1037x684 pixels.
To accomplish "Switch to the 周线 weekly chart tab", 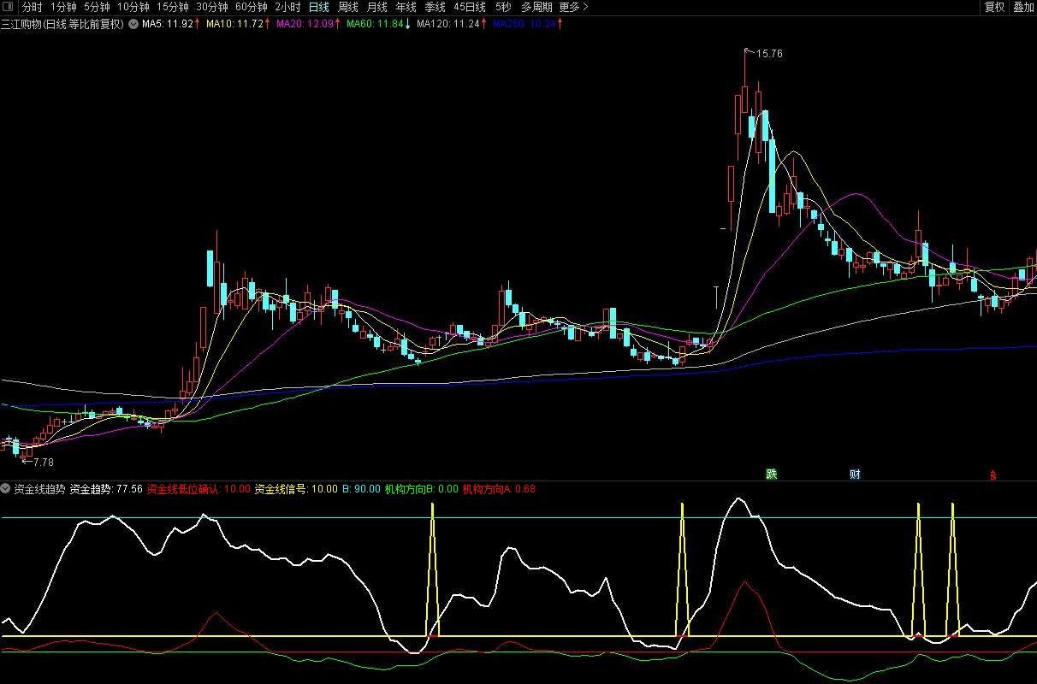I will (x=348, y=7).
